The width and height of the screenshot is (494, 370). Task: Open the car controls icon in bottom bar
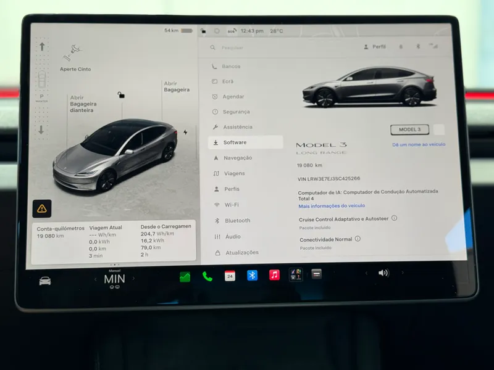44,281
